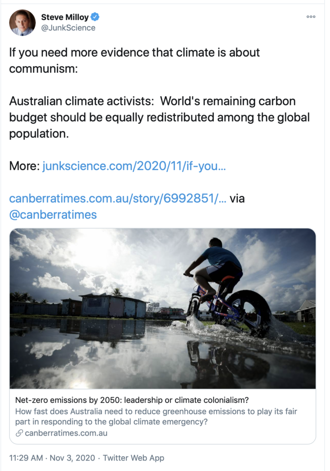Click the link icon beside canberratimes.com.au
The image size is (330, 471).
click(x=19, y=433)
